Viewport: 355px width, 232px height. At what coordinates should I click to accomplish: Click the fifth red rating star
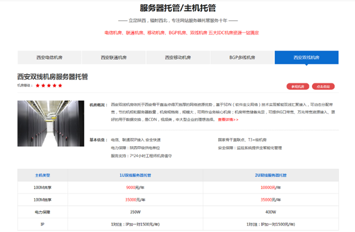pyautogui.click(x=60, y=85)
